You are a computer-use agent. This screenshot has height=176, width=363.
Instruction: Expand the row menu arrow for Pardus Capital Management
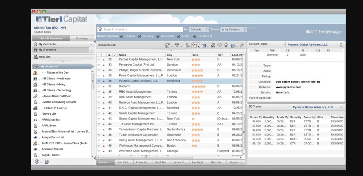click(99, 59)
